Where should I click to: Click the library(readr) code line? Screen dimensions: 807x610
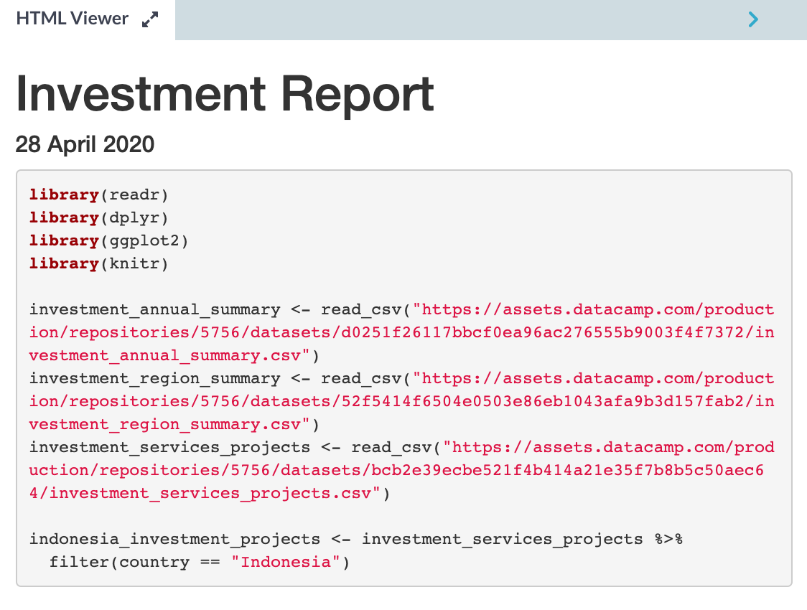point(98,194)
